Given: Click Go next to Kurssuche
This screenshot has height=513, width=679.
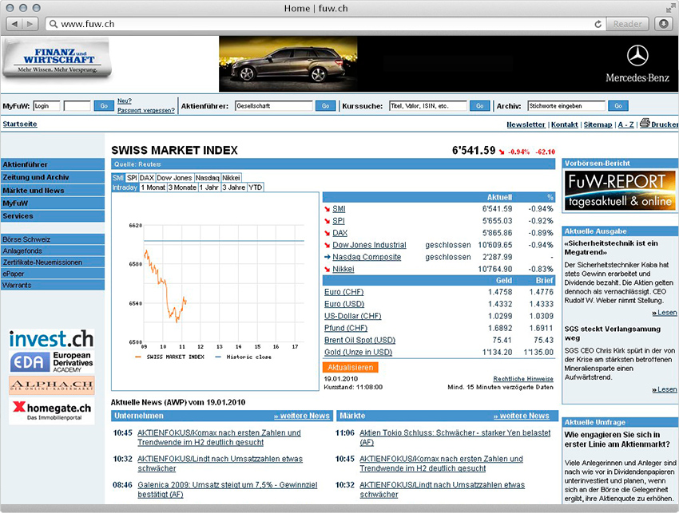Looking at the screenshot, I should tap(480, 106).
